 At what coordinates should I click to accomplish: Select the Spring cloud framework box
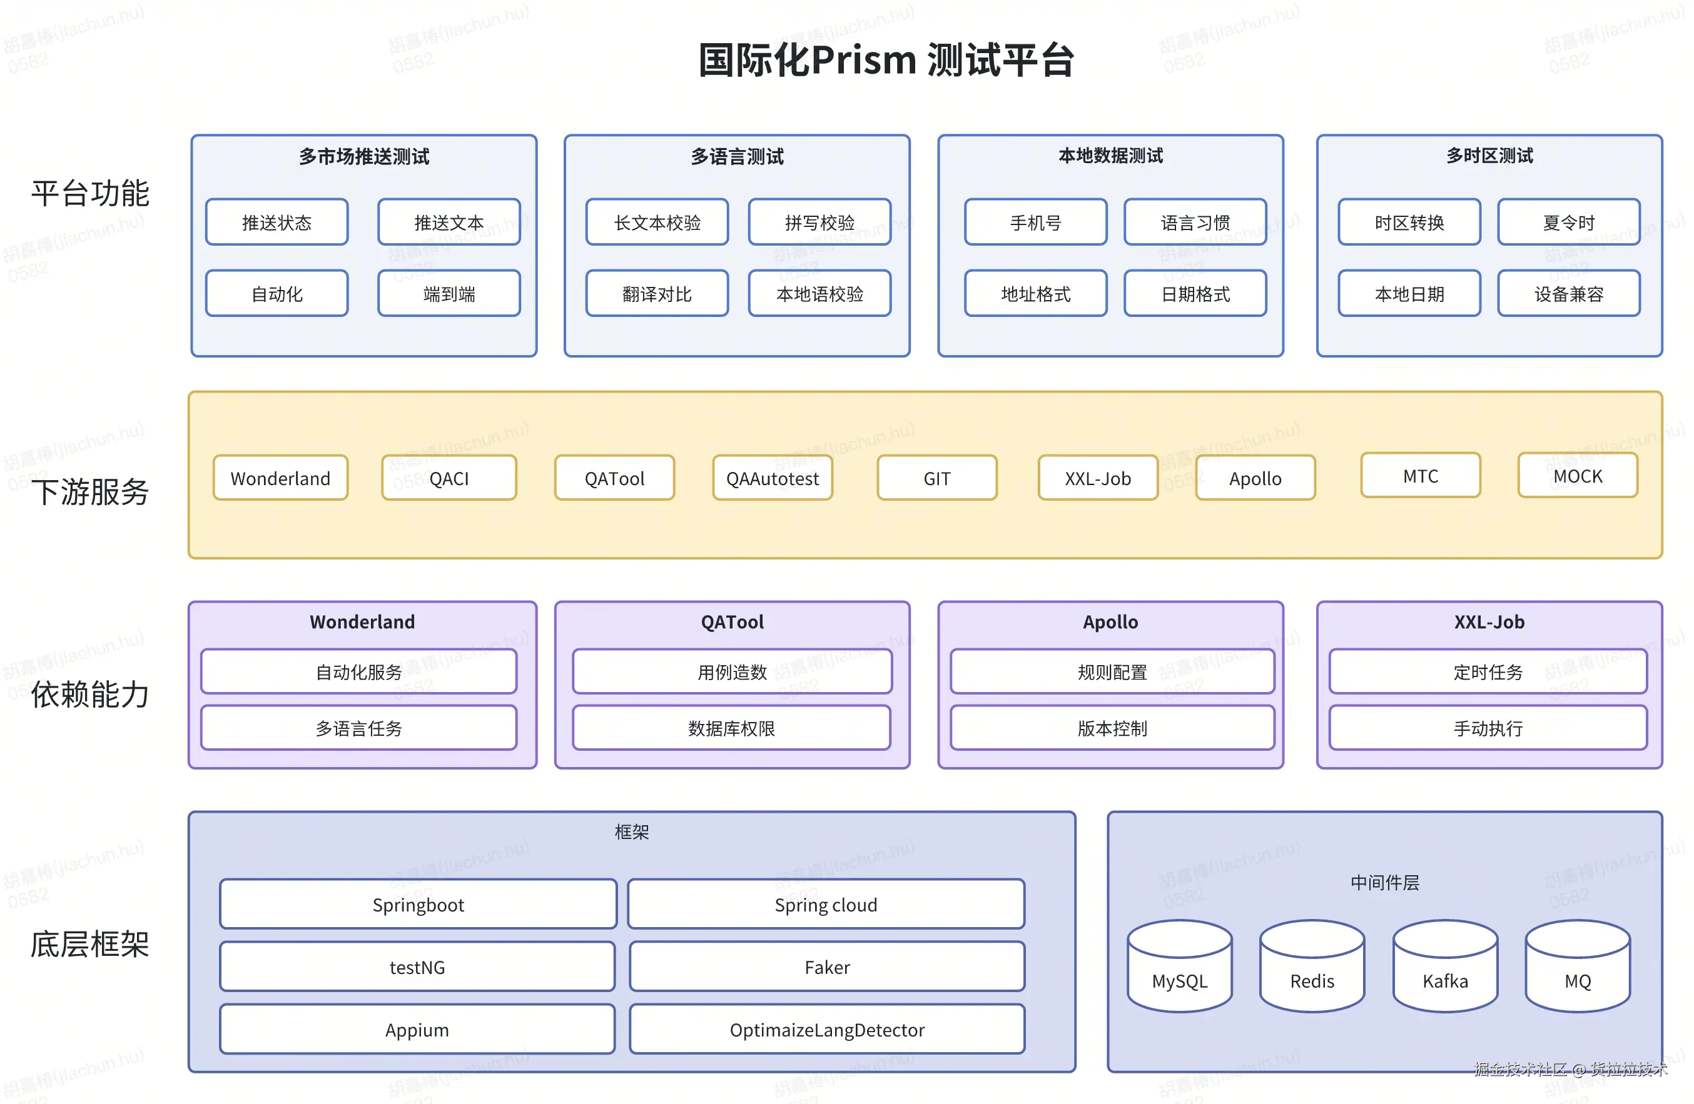coord(826,904)
